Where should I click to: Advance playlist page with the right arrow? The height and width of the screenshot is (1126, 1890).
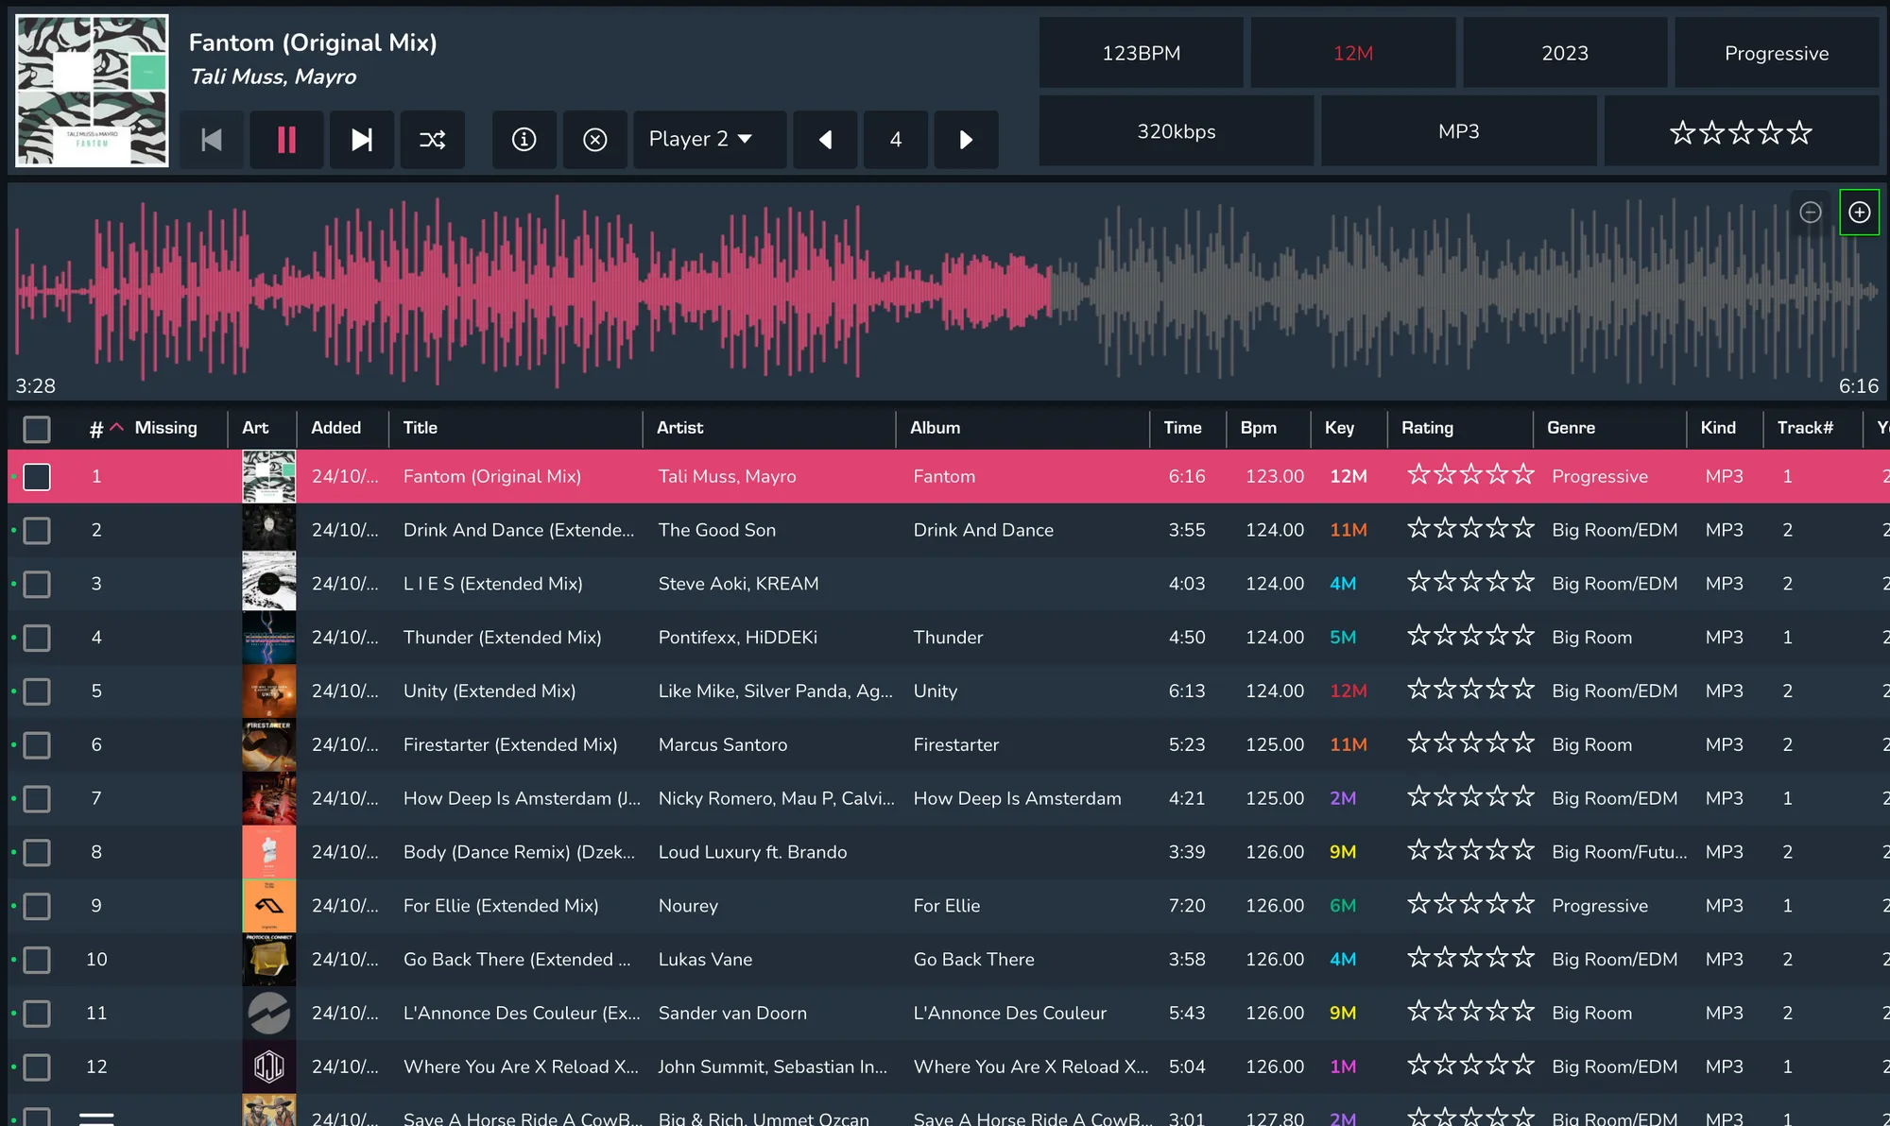[x=966, y=140]
